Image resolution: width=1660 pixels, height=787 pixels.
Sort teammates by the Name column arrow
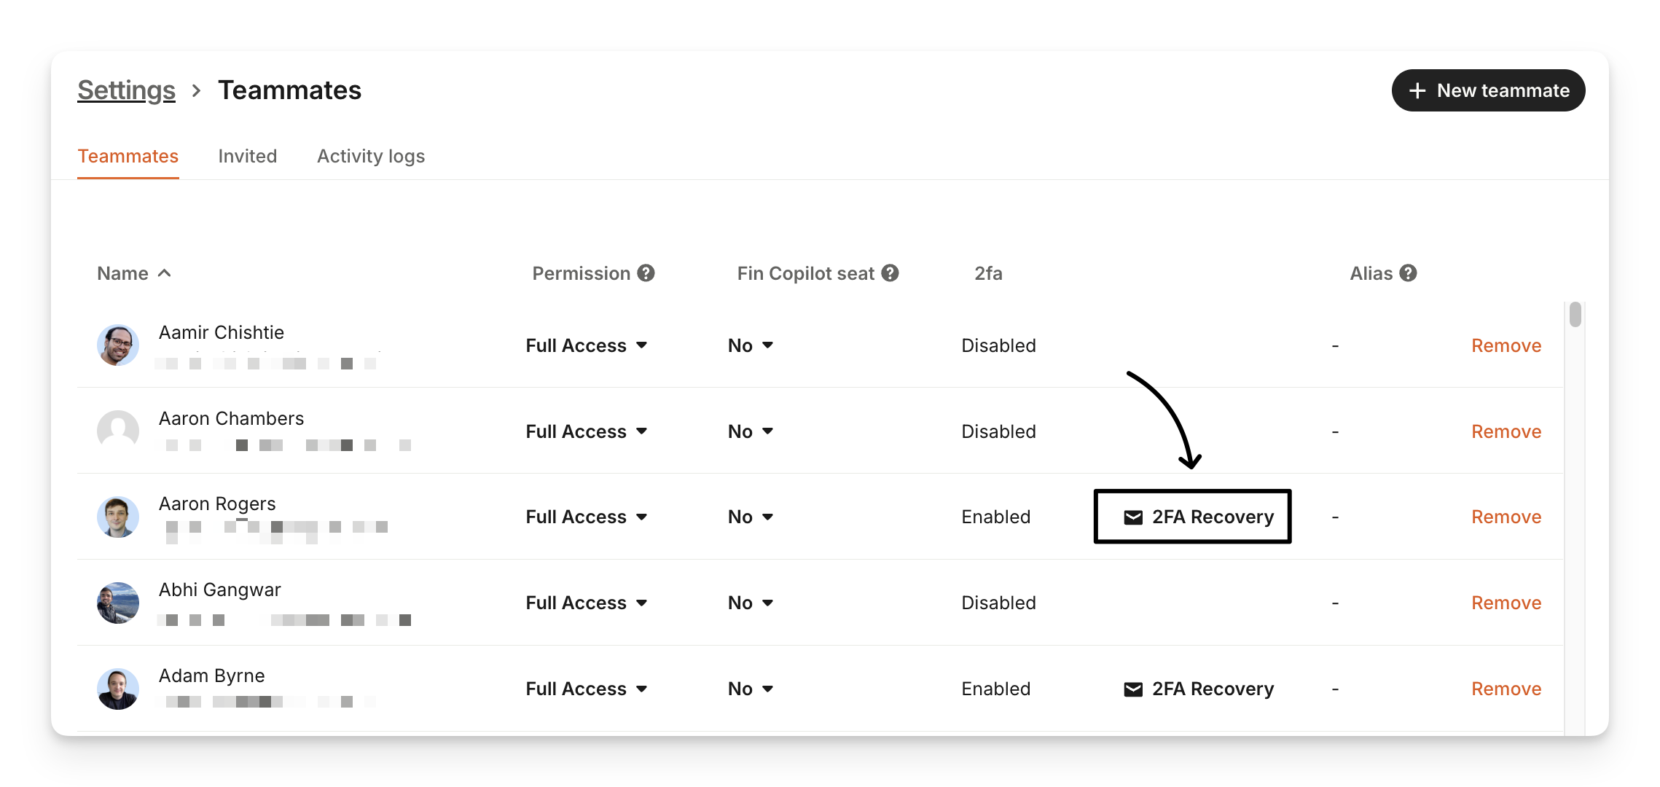[165, 273]
